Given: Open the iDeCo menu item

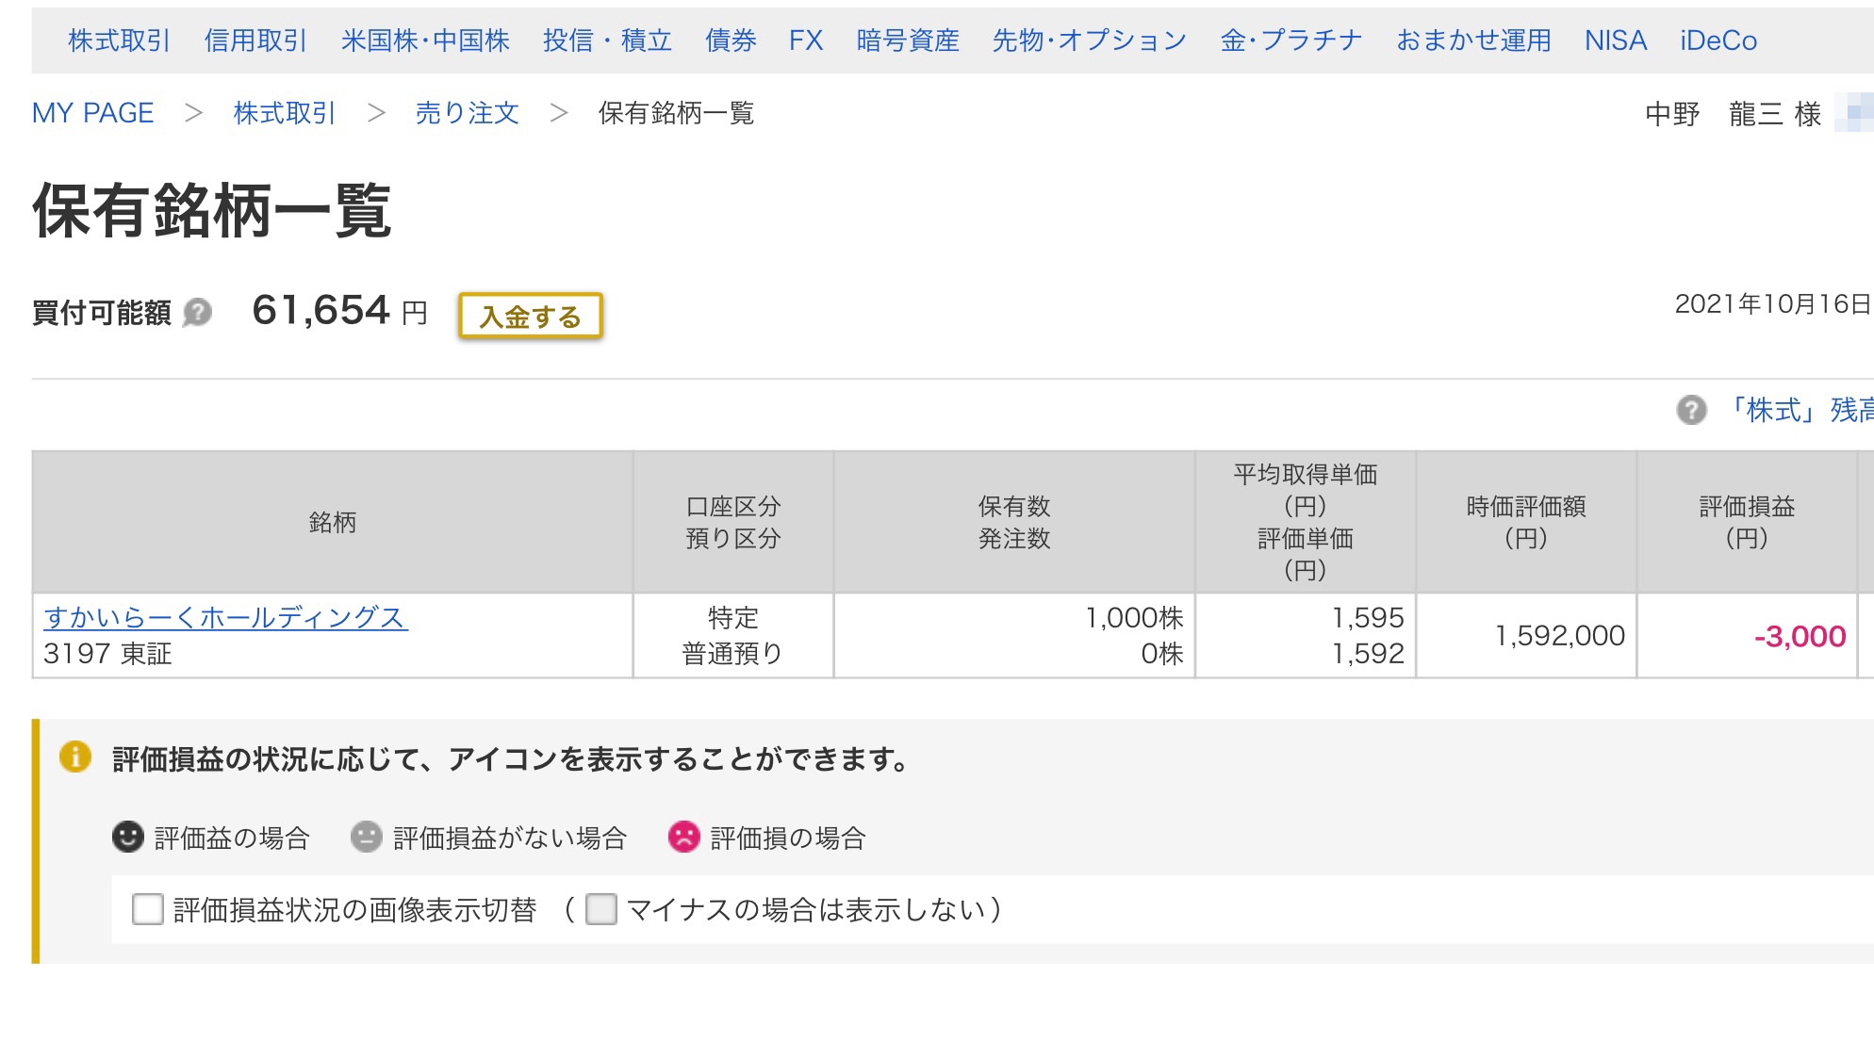Looking at the screenshot, I should point(1718,41).
